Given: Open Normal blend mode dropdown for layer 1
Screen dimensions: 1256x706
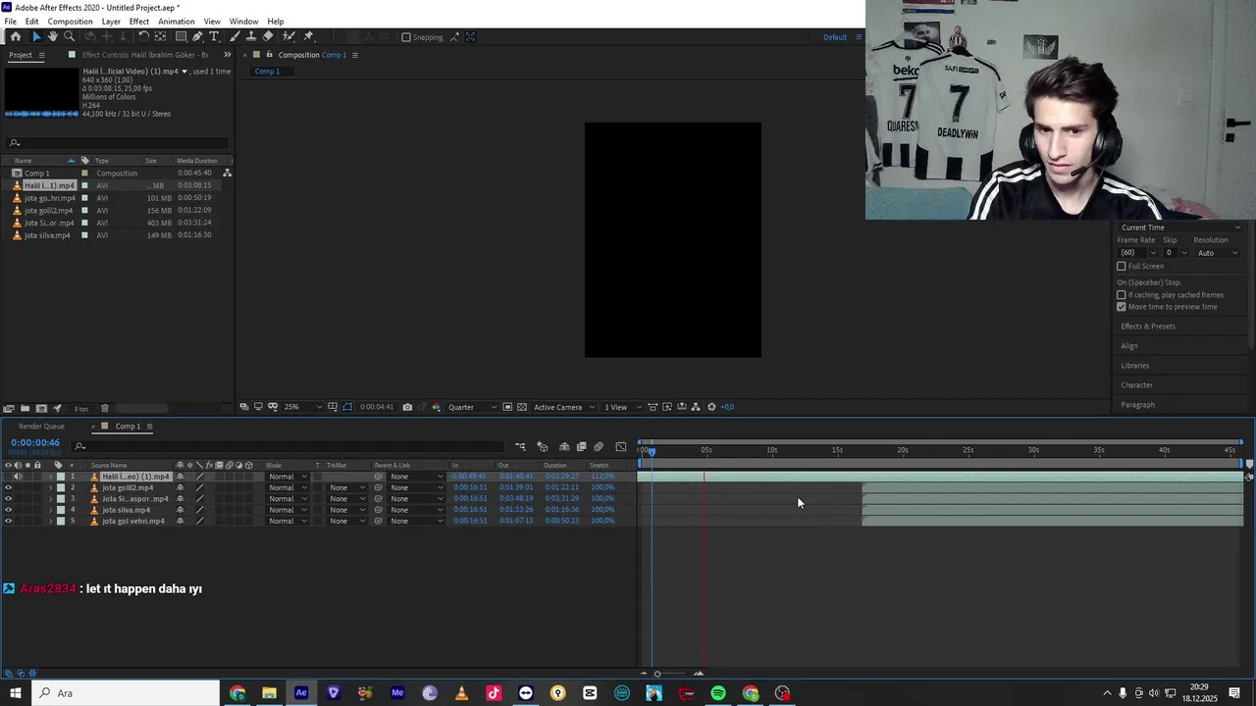Looking at the screenshot, I should (288, 477).
